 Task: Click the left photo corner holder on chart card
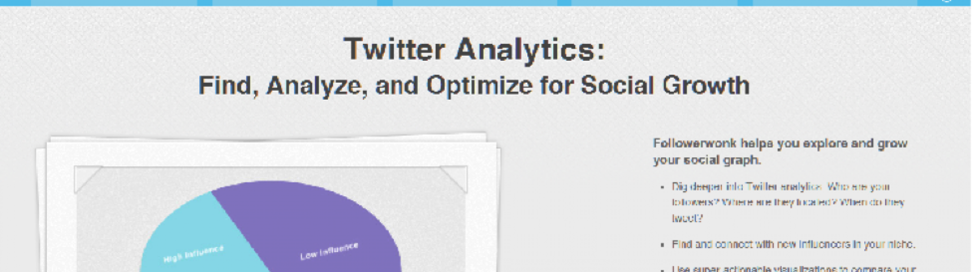(88, 179)
